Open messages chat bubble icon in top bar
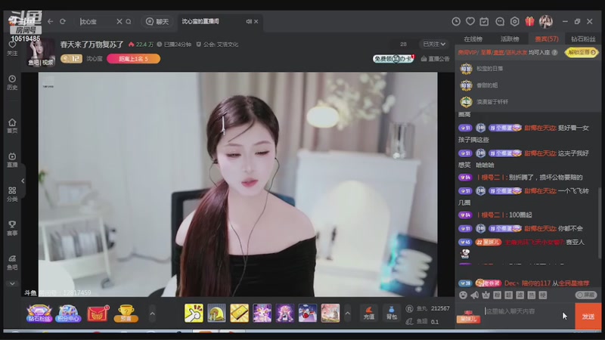This screenshot has height=340, width=605. tap(500, 22)
